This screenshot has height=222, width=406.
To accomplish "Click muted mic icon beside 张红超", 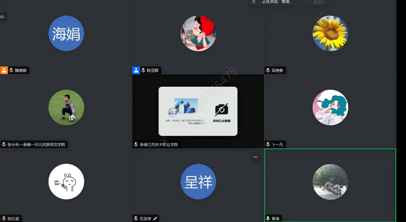I will click(x=4, y=218).
